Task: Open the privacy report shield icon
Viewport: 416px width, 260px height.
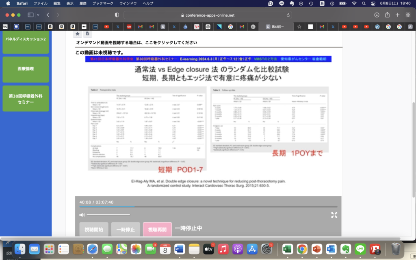Action: (x=117, y=15)
